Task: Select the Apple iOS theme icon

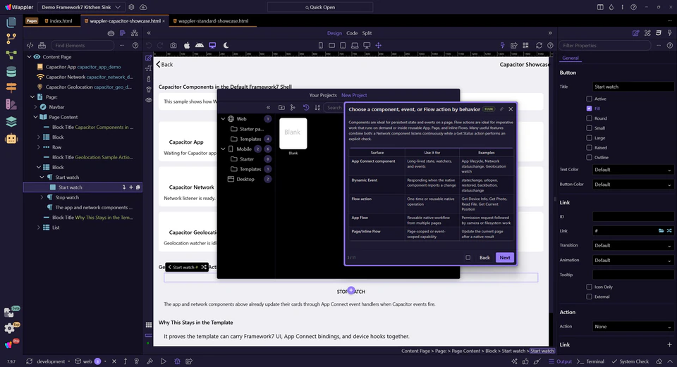Action: coord(187,45)
